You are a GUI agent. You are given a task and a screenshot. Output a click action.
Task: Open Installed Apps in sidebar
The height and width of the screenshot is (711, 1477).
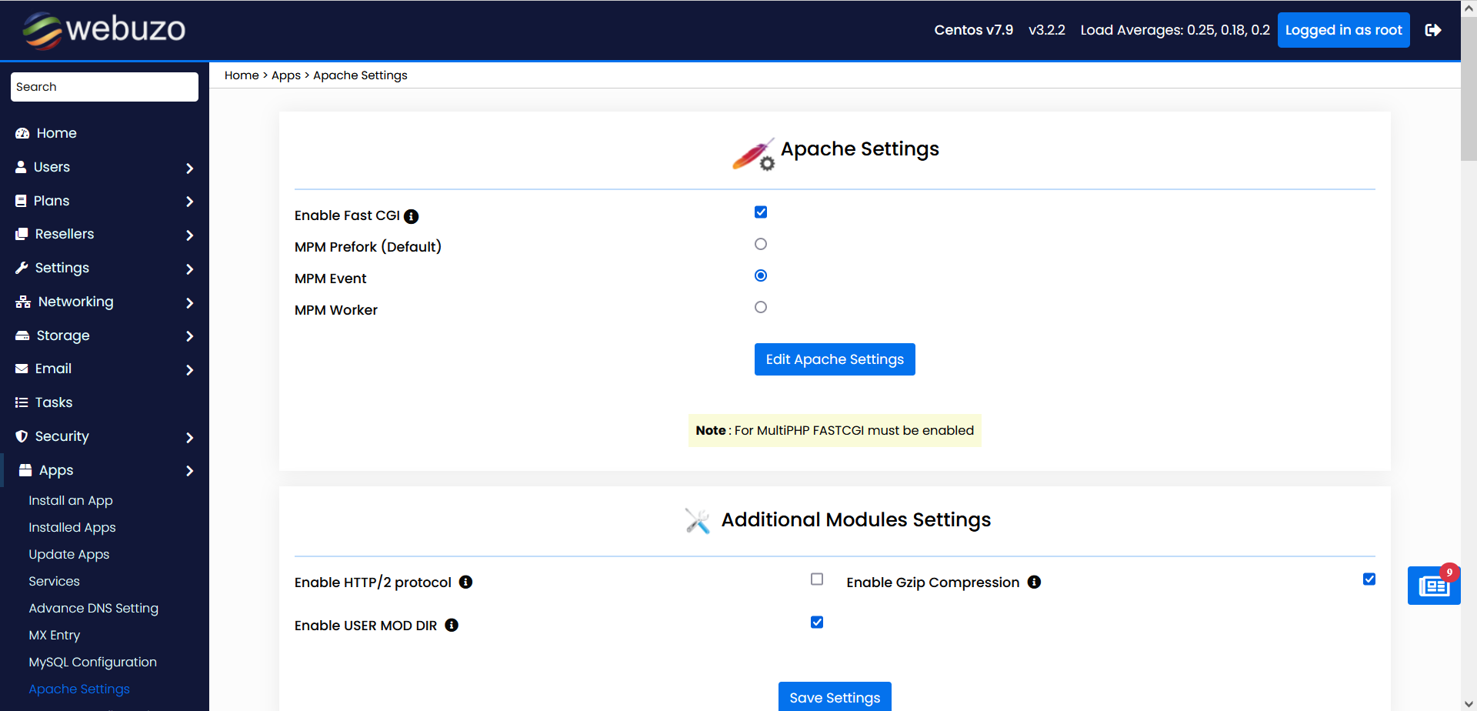point(72,527)
